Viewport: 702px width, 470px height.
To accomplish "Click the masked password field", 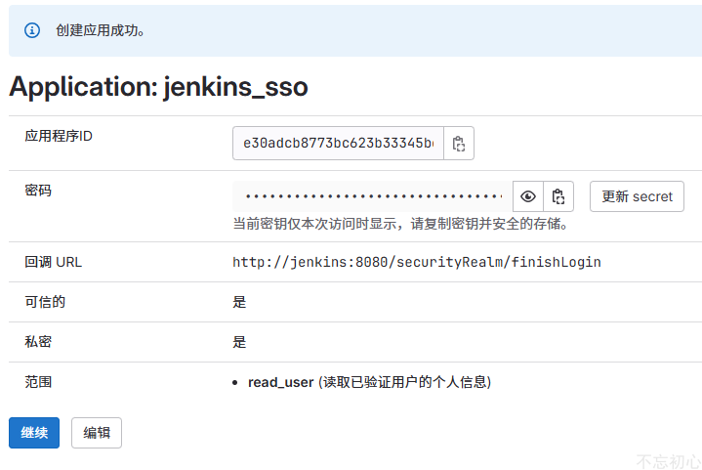I will pos(373,196).
